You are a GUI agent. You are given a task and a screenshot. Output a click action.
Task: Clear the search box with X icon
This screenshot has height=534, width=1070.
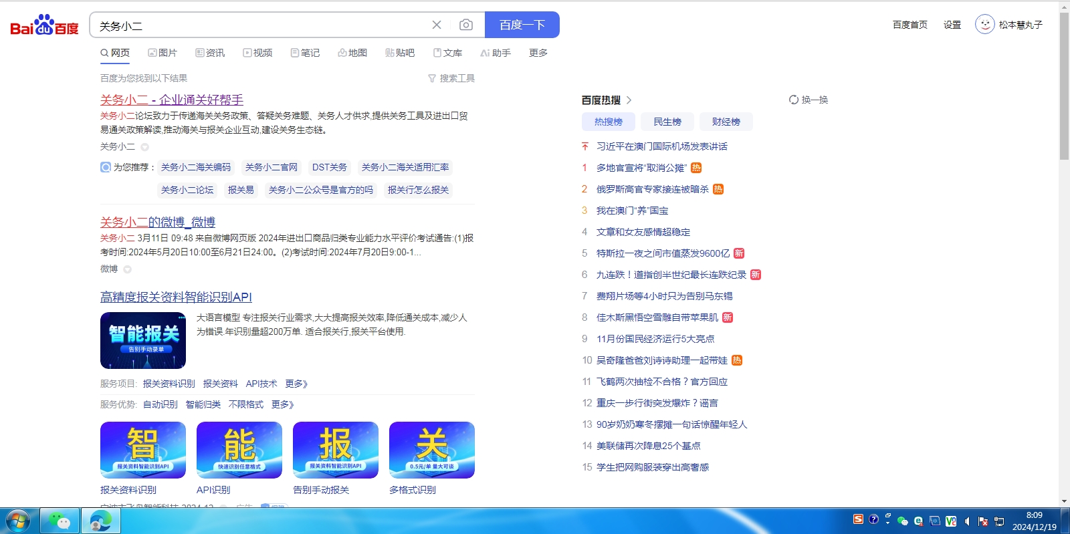(x=437, y=25)
